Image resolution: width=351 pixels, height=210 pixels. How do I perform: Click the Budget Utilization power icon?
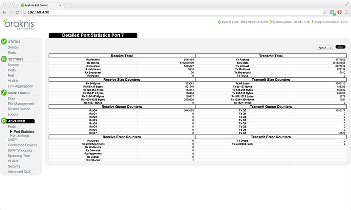(x=312, y=22)
